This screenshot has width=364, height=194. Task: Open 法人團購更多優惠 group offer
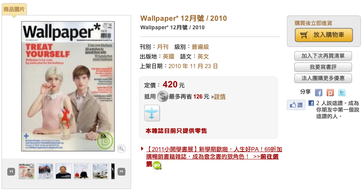(323, 78)
